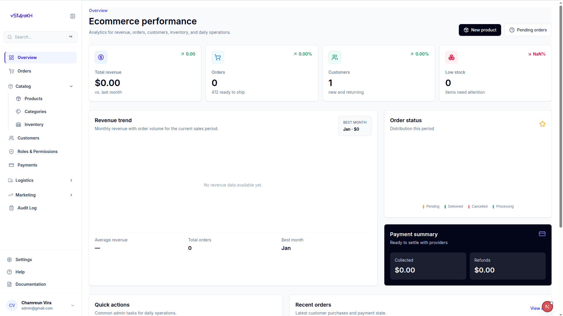Click the card icon in Payment summary
Viewport: 563px width, 316px height.
(542, 234)
